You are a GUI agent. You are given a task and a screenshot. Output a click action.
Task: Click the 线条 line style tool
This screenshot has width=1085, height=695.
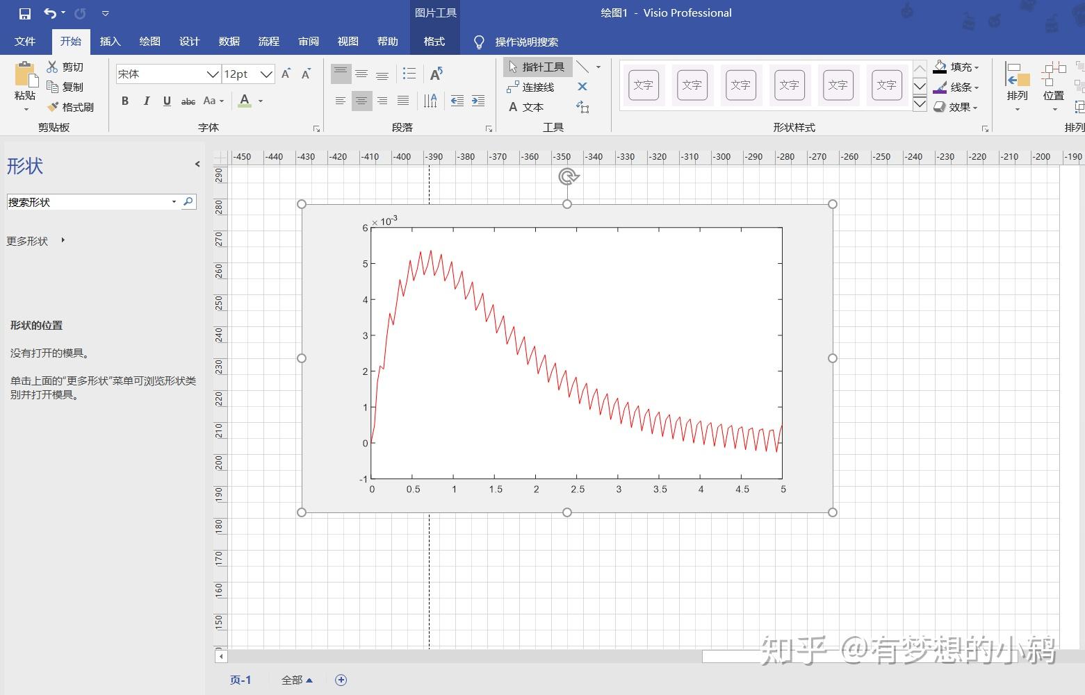[x=959, y=87]
